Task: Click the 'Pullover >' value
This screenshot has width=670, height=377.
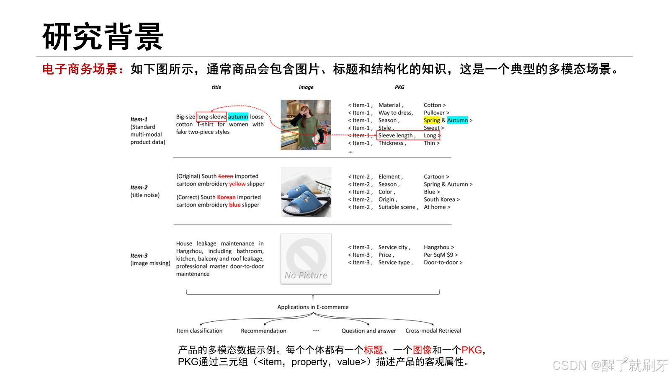Action: (x=436, y=113)
